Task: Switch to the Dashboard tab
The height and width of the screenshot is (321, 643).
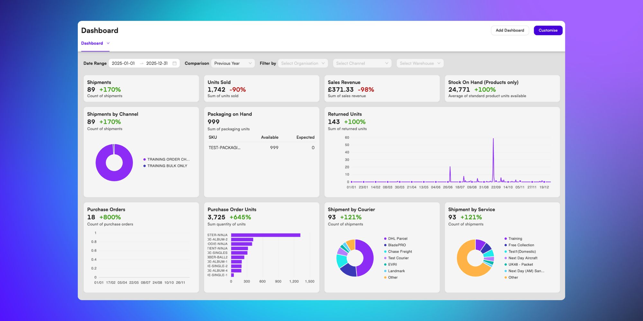Action: pos(92,43)
